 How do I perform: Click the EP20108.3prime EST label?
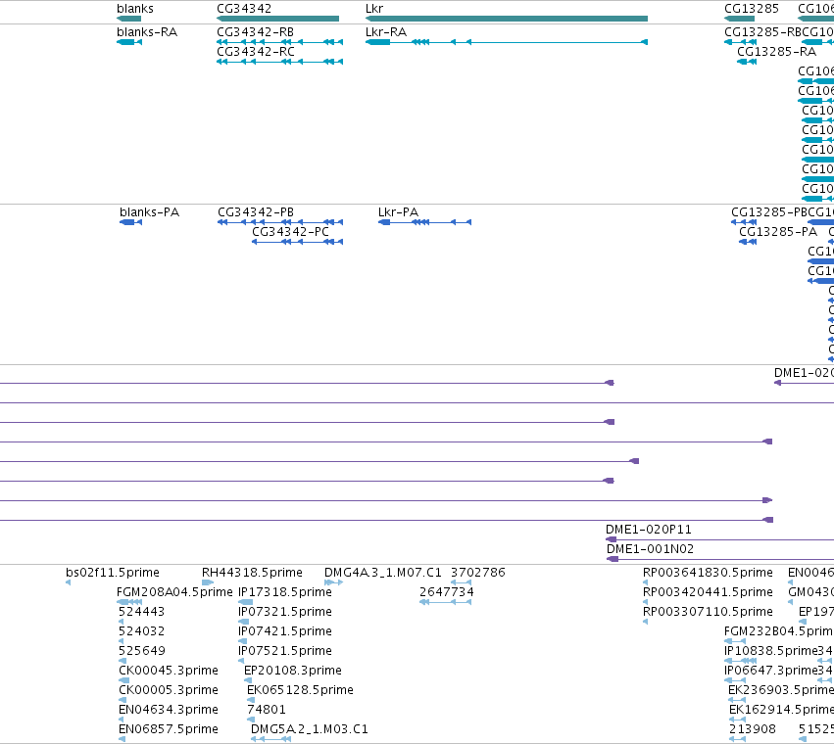tap(293, 671)
